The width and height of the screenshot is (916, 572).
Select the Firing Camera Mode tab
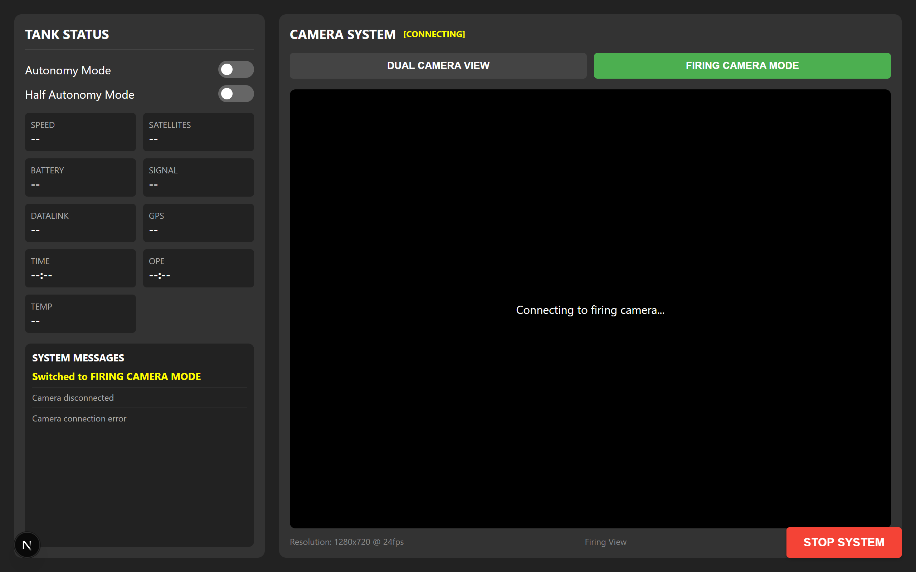pos(742,66)
